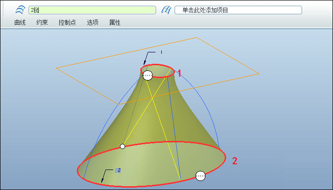
Task: Open the 约束 tab
Action: tap(42, 22)
